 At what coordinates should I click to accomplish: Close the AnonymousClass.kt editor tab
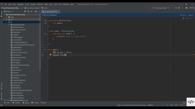(x=59, y=12)
